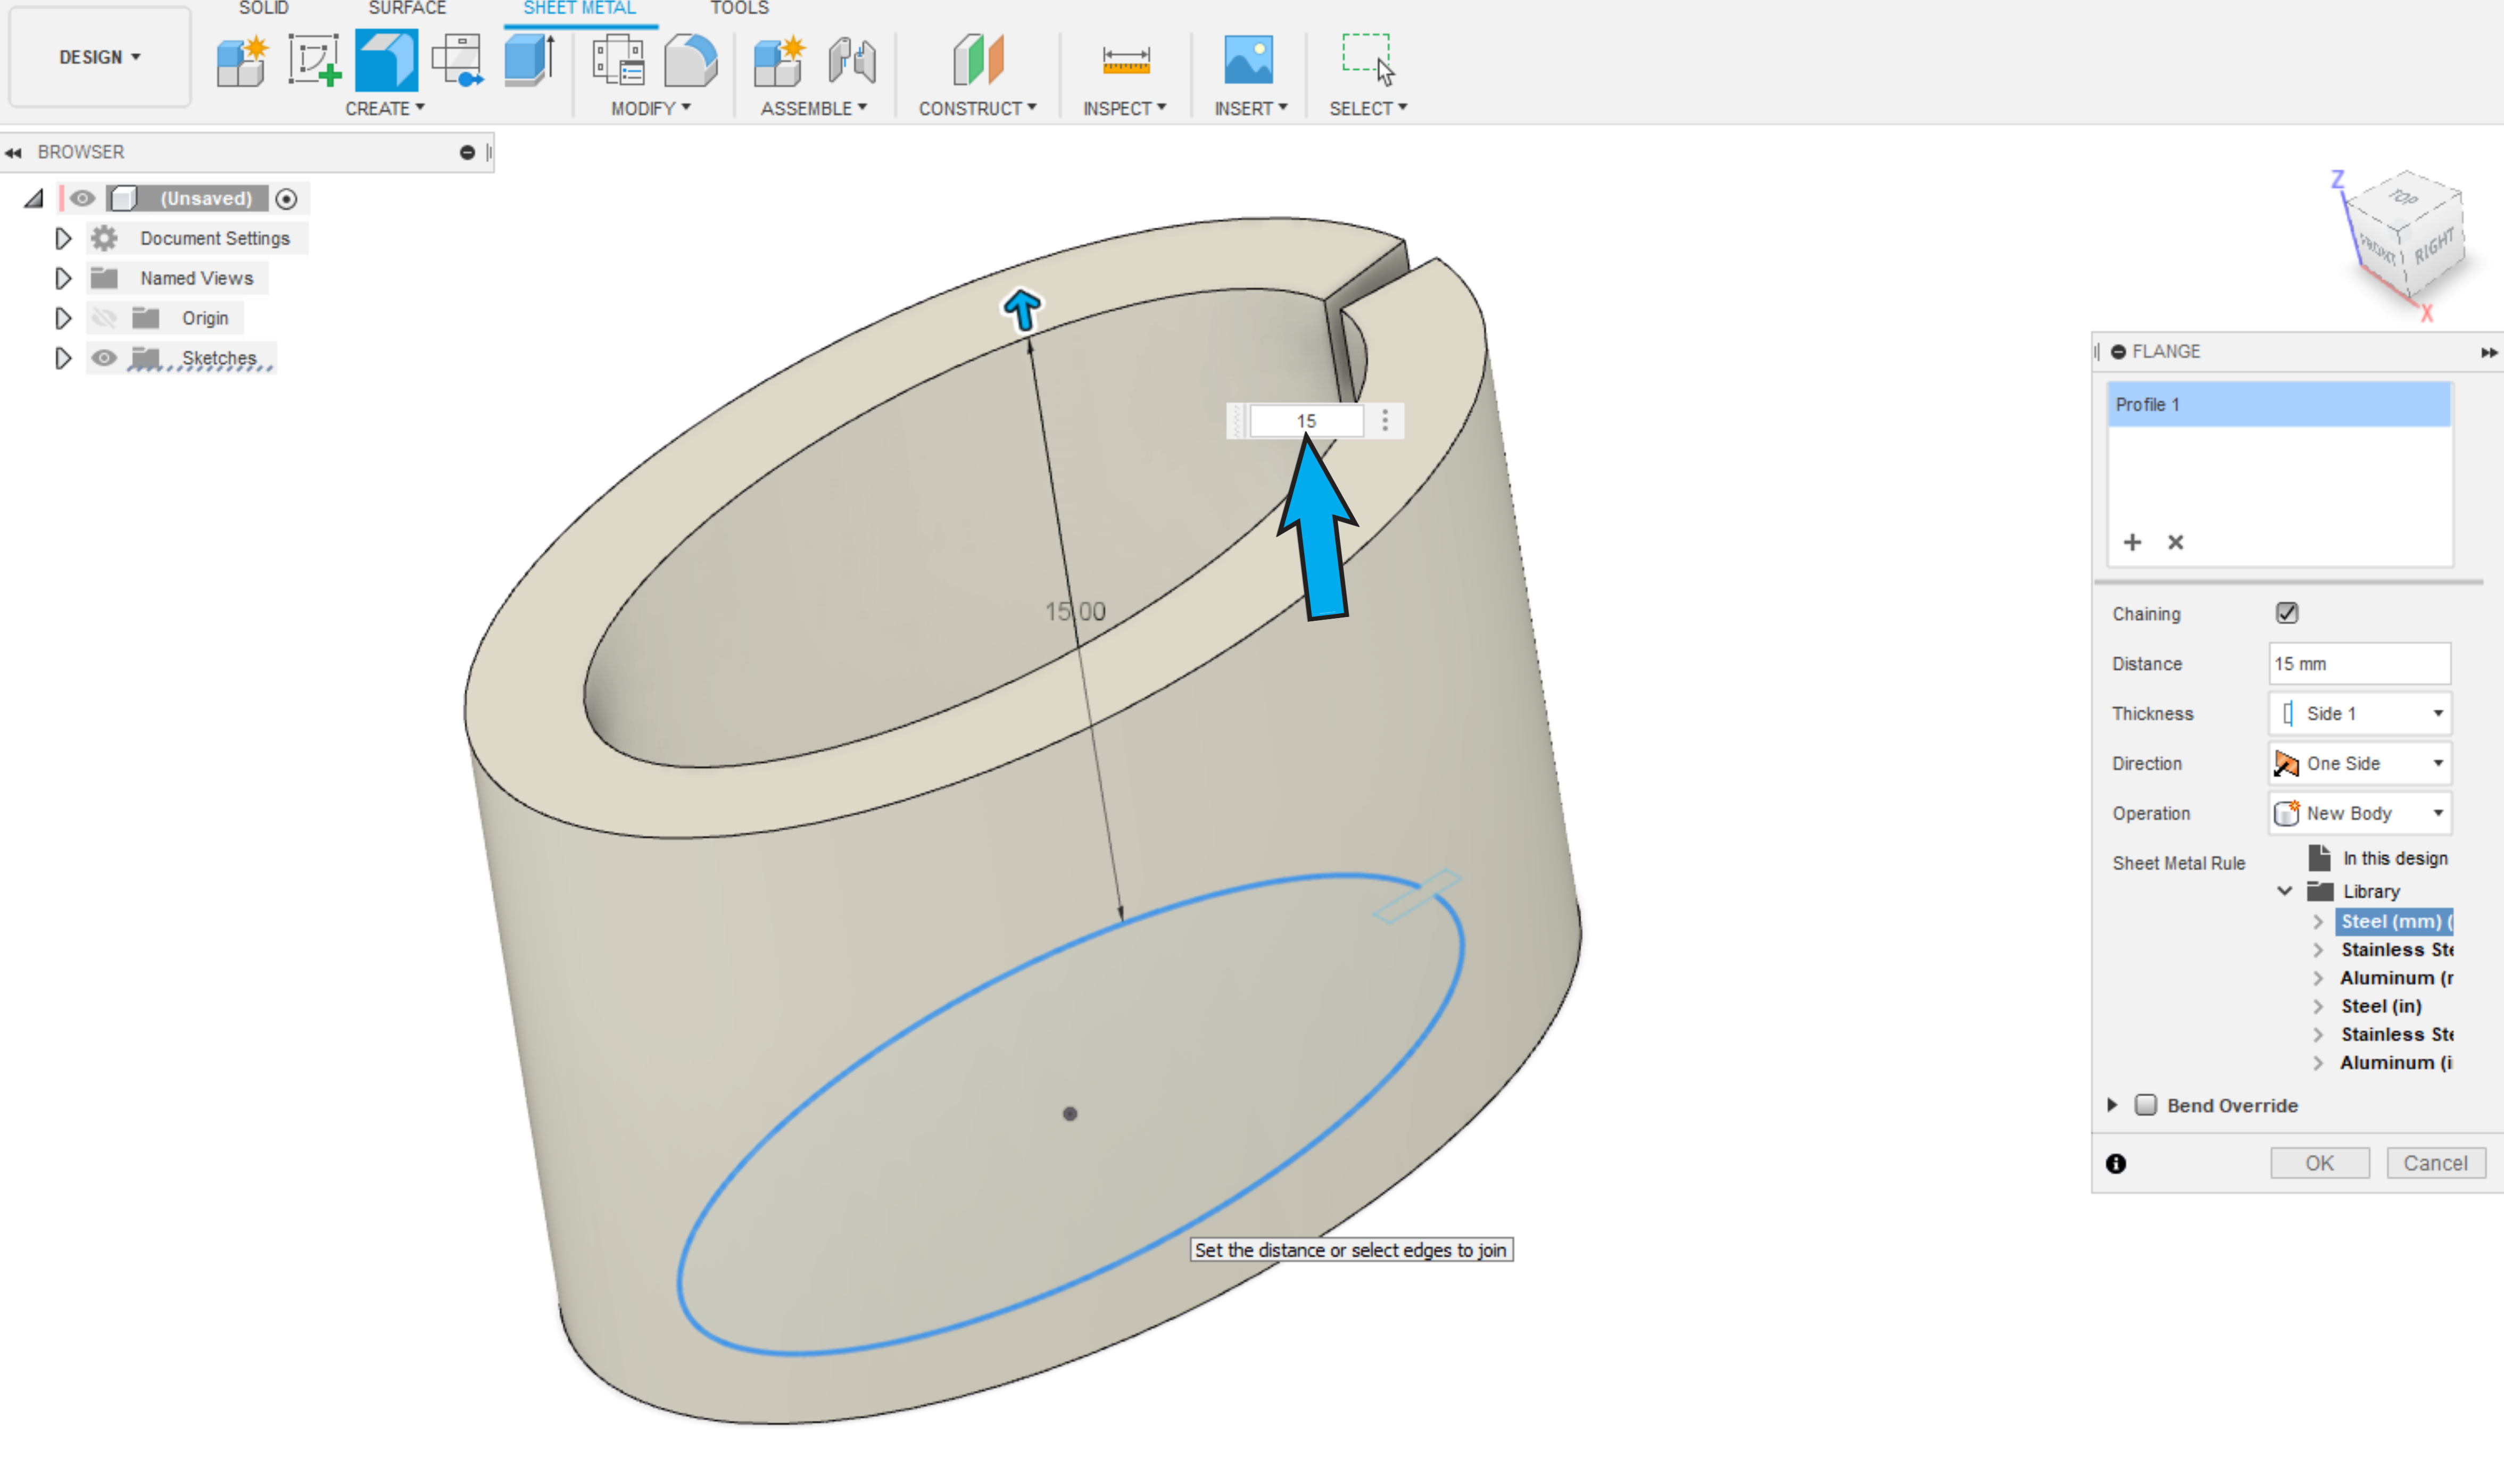2504x1484 pixels.
Task: Click the Insert image icon
Action: pyautogui.click(x=1248, y=60)
